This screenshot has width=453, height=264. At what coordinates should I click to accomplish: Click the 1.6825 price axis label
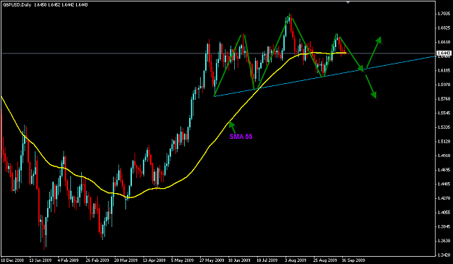tap(444, 28)
